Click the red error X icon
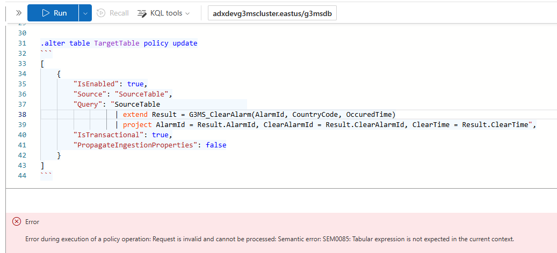Image resolution: width=557 pixels, height=253 pixels. [16, 222]
